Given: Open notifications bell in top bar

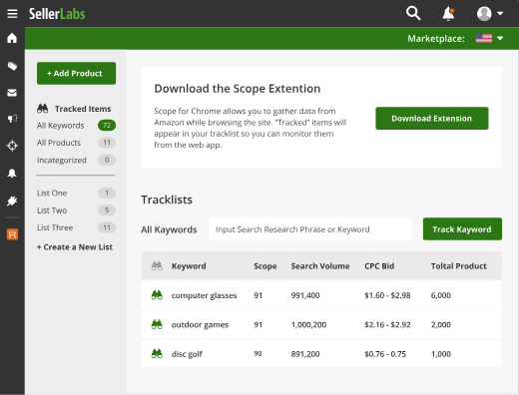Looking at the screenshot, I should point(448,14).
